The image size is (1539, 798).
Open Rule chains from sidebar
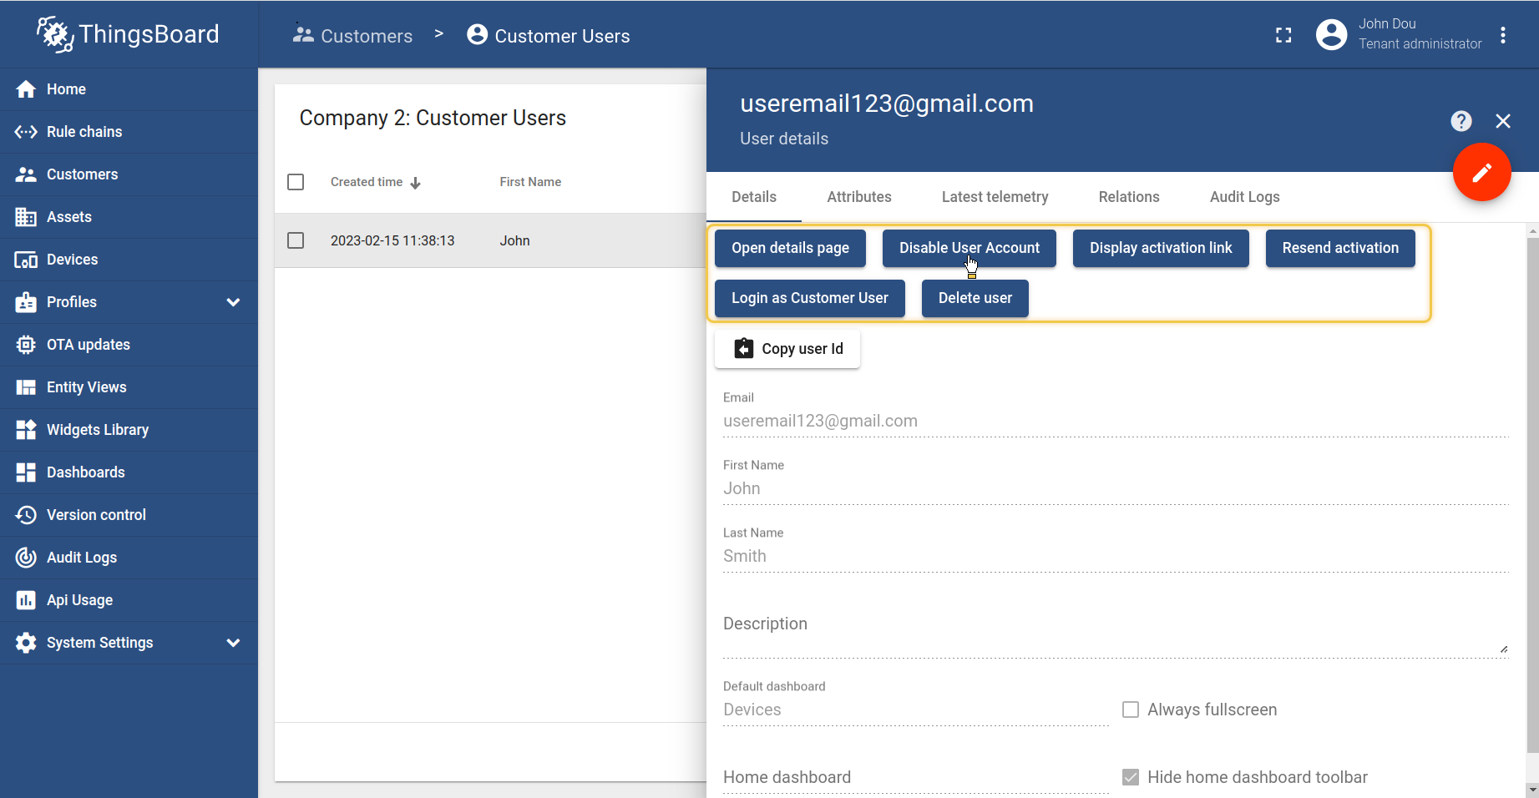[x=84, y=132]
